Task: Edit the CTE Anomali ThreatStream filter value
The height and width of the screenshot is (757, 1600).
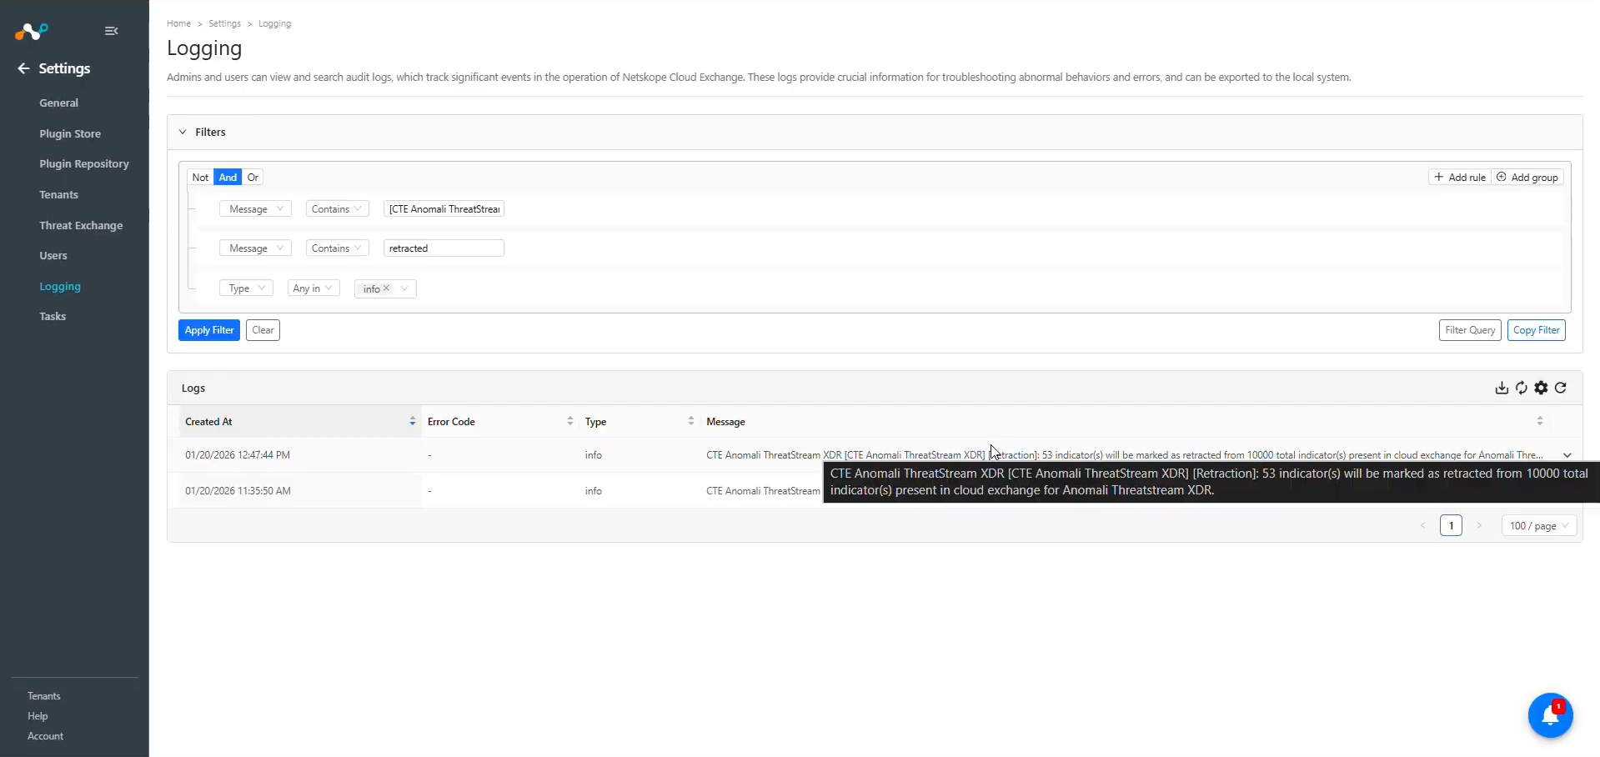Action: pos(444,209)
